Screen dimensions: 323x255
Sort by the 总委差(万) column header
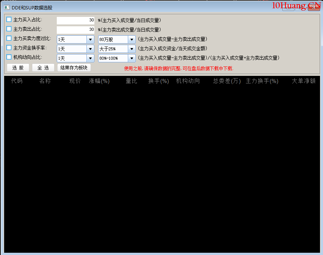point(227,81)
